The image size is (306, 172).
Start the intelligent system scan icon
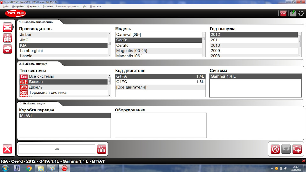[275, 149]
